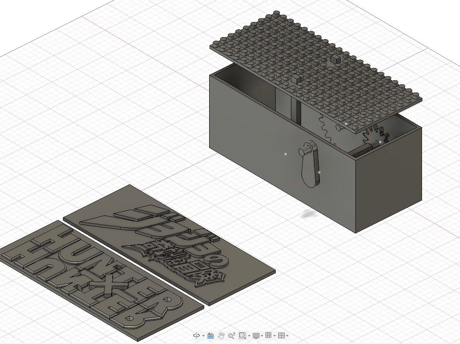The width and height of the screenshot is (460, 344).
Task: Open Display Settings monitor icon
Action: coord(256,335)
